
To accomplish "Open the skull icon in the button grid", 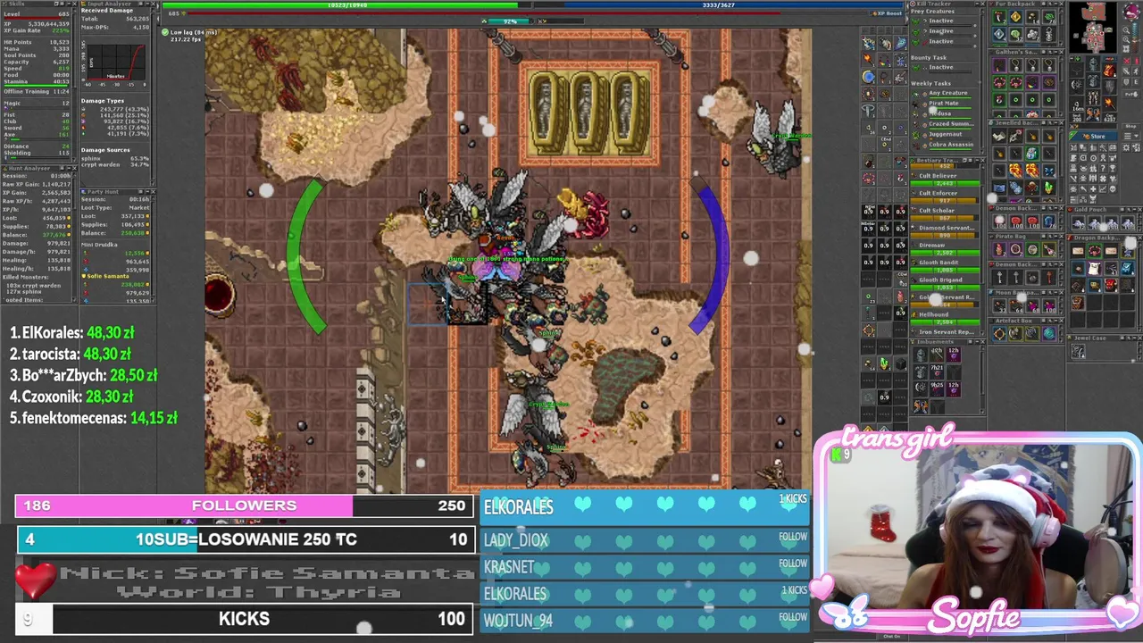I will point(1113,189).
